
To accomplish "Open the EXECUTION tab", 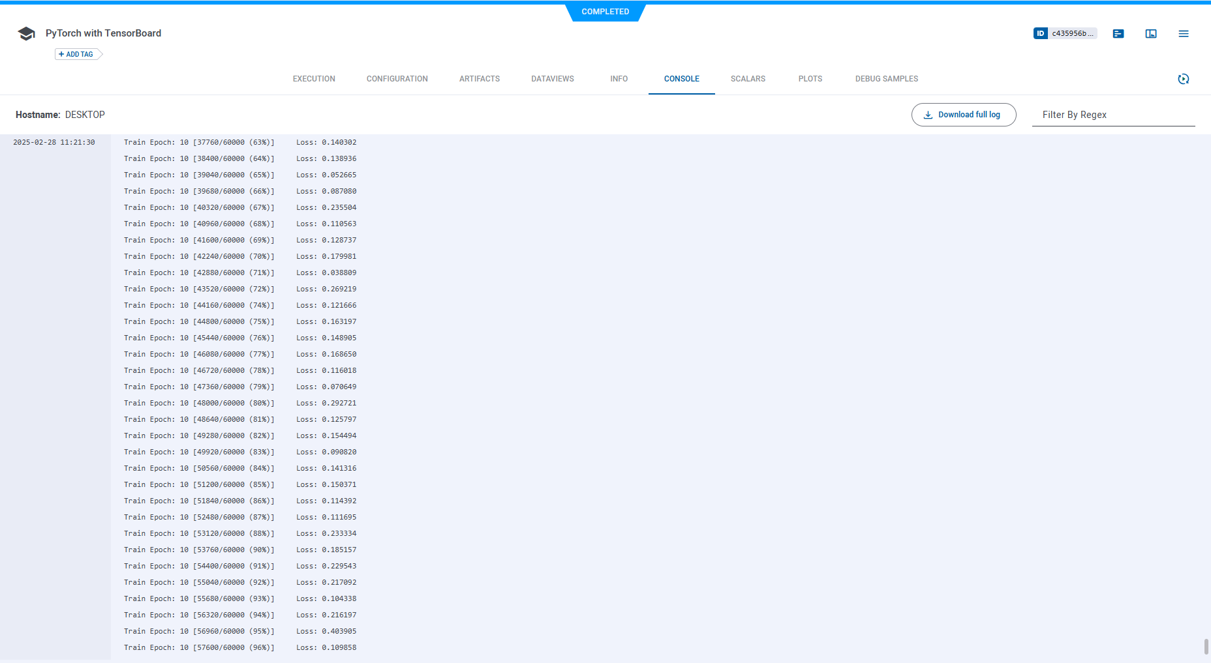I will point(313,79).
